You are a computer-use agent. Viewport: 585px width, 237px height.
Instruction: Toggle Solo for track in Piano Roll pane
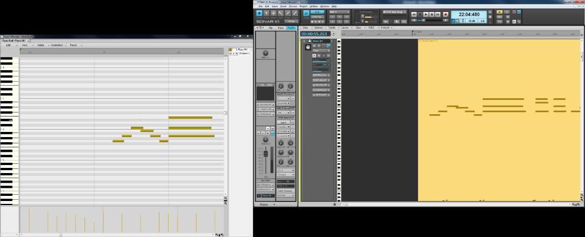[234, 54]
